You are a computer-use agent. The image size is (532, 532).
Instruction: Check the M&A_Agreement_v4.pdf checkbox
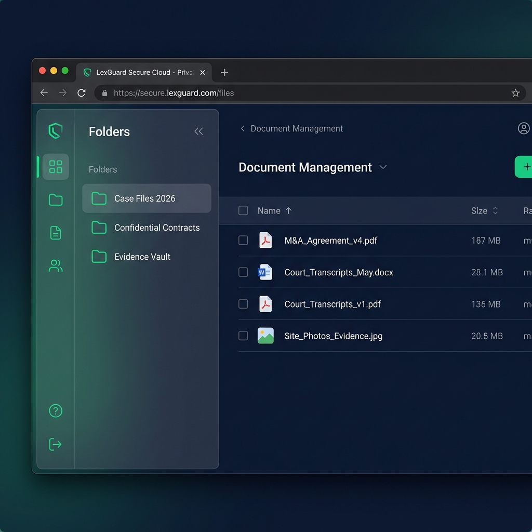tap(243, 240)
